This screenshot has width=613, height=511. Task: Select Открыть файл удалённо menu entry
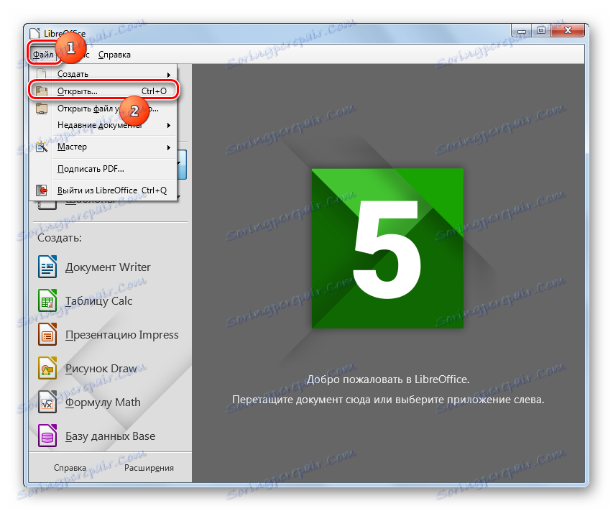click(x=103, y=109)
